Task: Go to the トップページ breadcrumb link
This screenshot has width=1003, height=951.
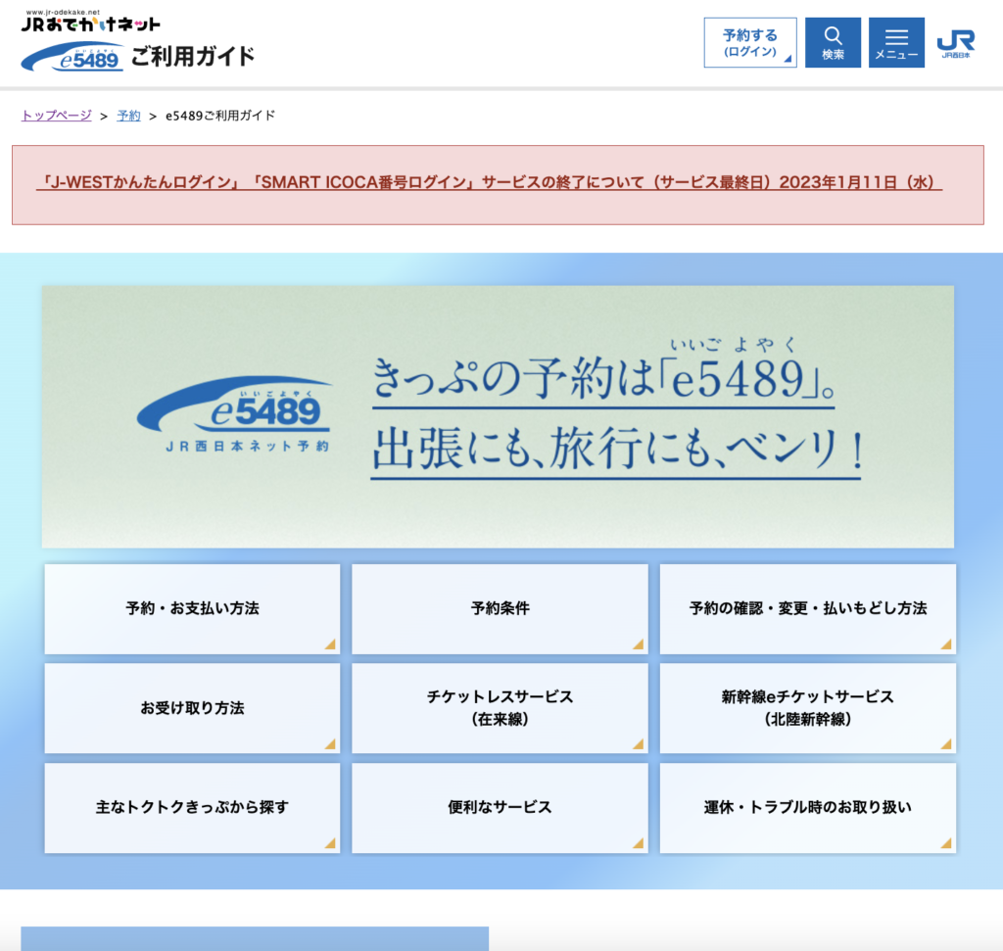Action: [56, 116]
